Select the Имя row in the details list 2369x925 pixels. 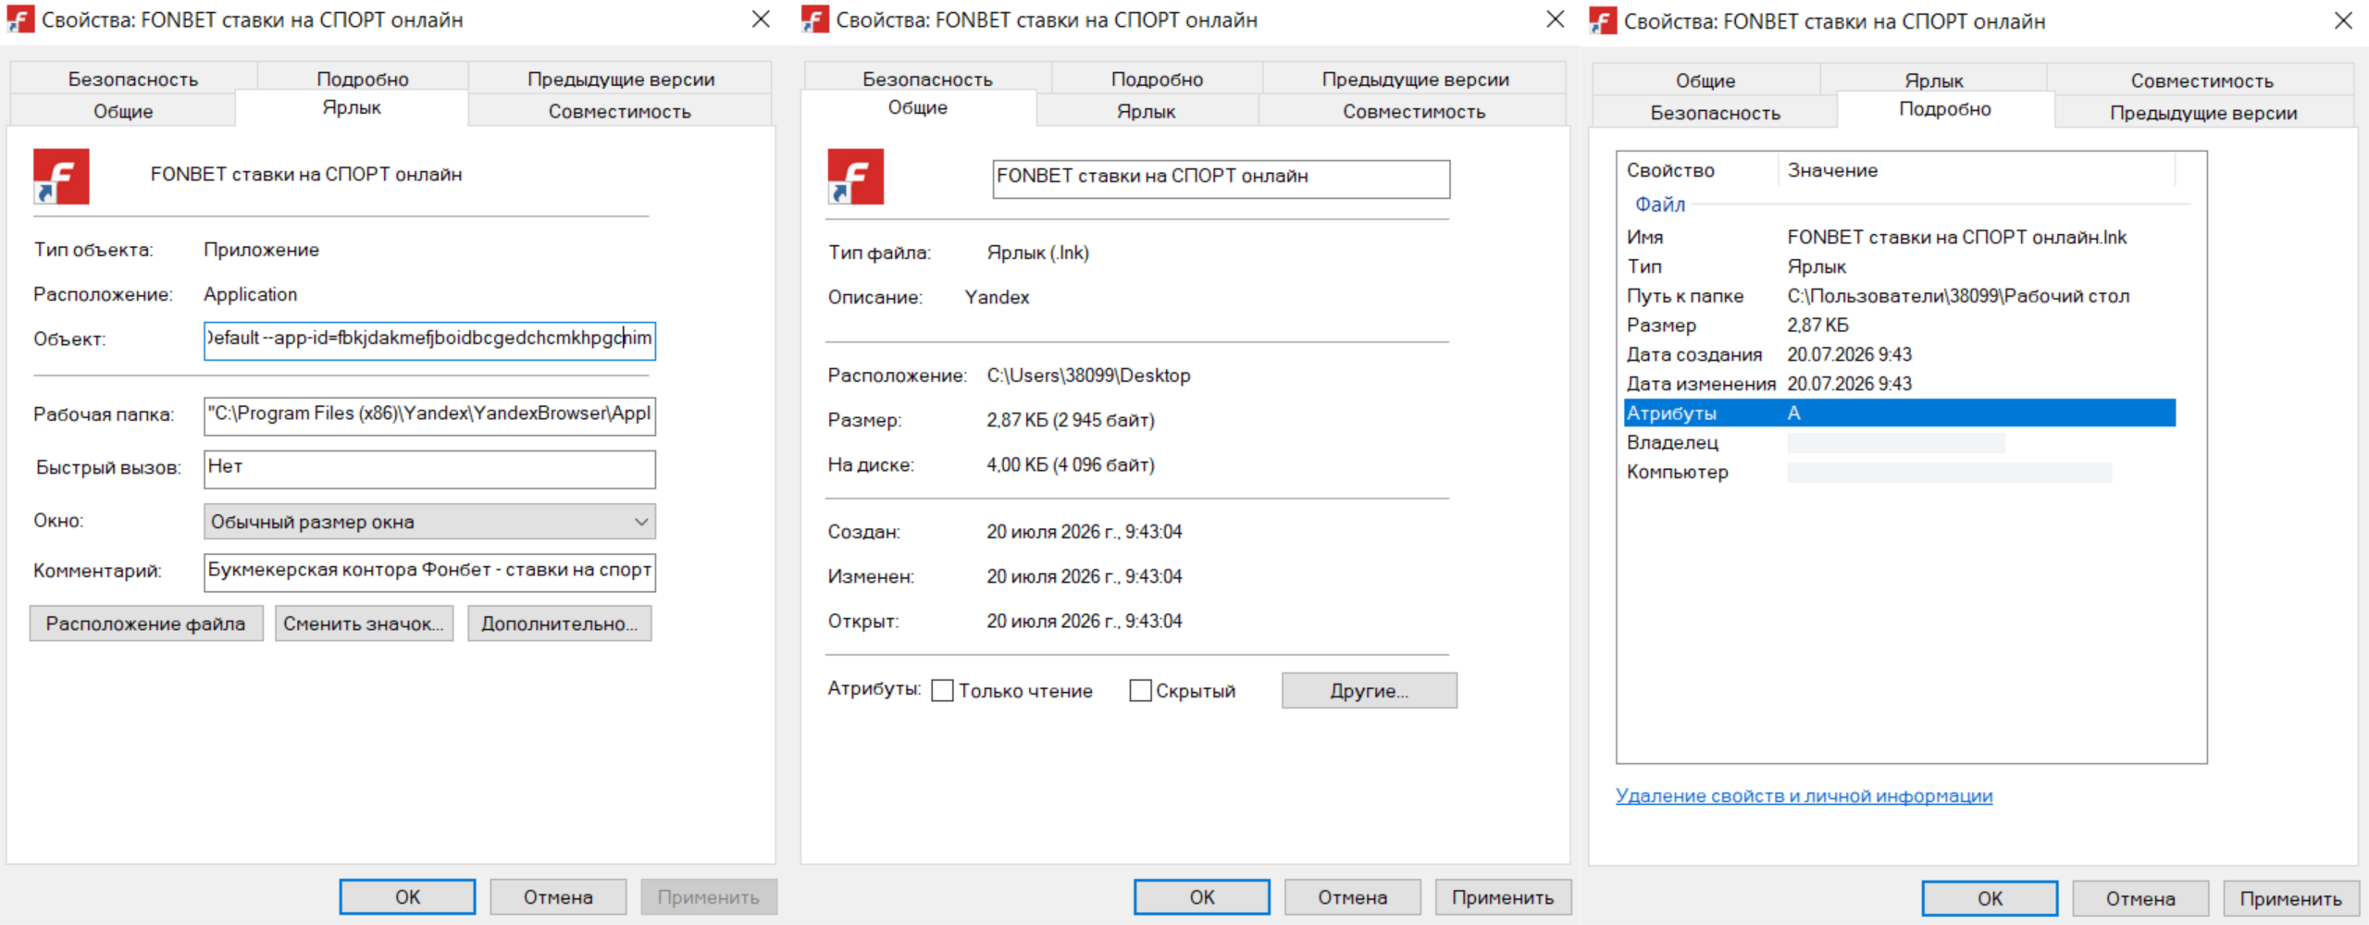(x=1900, y=237)
